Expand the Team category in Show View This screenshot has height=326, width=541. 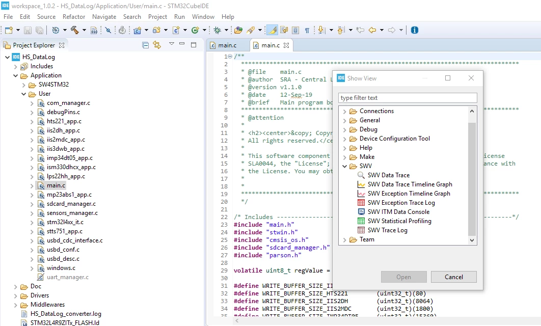344,240
